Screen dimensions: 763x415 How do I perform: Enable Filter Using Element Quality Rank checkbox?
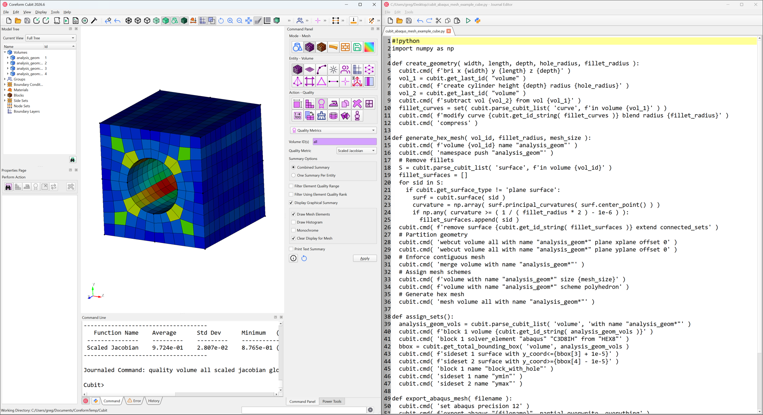tap(291, 195)
